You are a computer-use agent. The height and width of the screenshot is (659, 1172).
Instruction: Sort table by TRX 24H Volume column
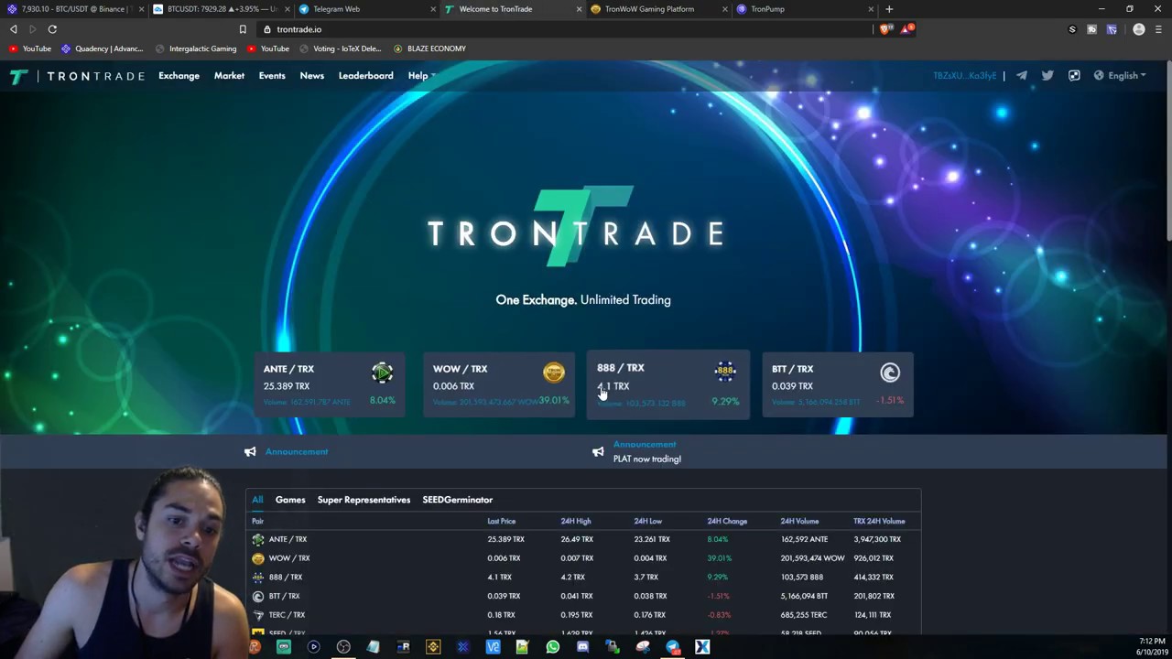pyautogui.click(x=879, y=522)
